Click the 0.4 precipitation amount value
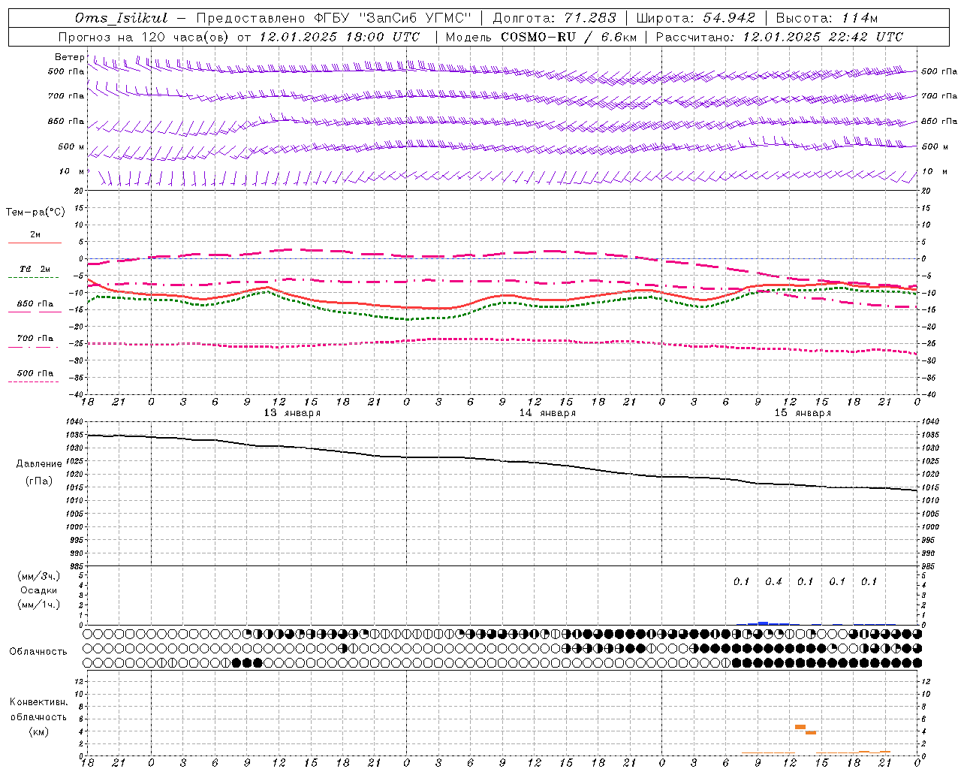 [x=773, y=582]
